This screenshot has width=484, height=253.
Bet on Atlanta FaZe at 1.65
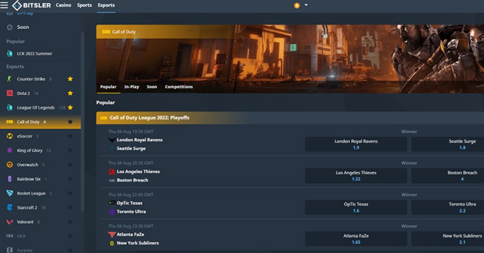[356, 239]
